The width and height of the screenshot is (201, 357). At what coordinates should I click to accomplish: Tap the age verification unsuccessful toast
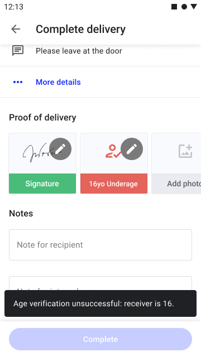coord(100,303)
